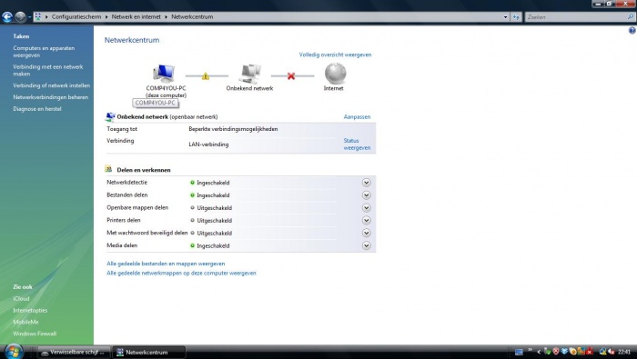Click the Delen en verkennen section icon
The height and width of the screenshot is (359, 637).
[x=108, y=169]
